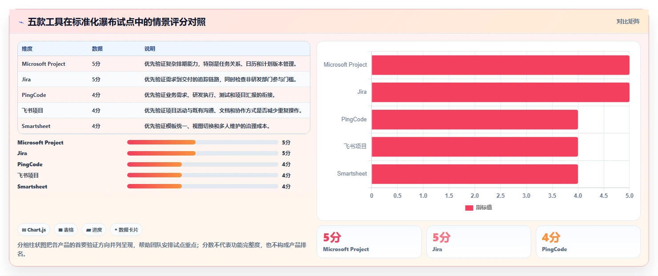Click the 5分 cell in Microsoft Project row
658x276 pixels.
click(96, 64)
